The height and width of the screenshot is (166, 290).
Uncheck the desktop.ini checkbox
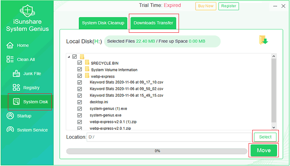[80, 102]
